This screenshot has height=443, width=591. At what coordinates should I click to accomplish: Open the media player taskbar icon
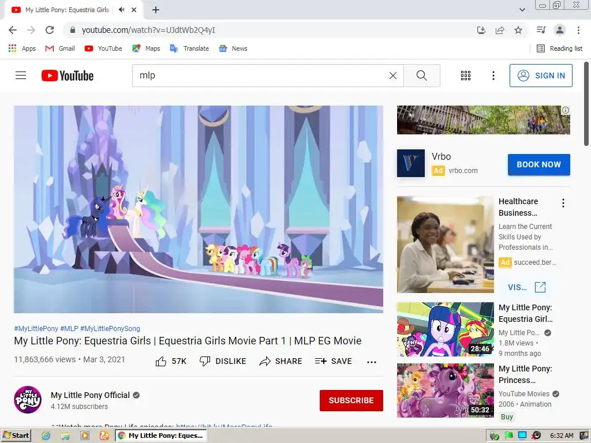click(85, 436)
